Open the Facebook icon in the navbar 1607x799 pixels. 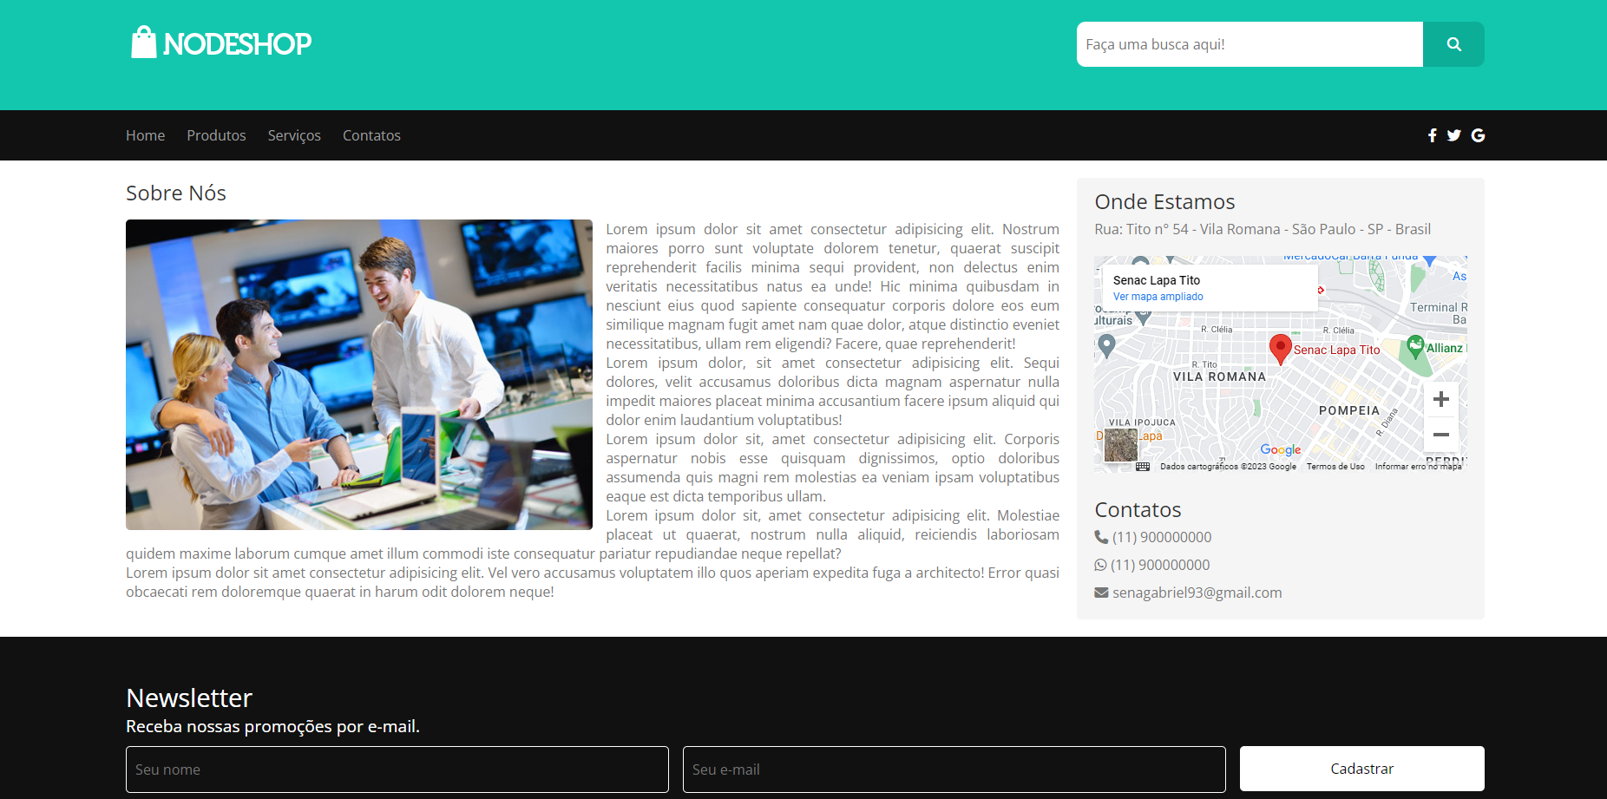click(1432, 135)
